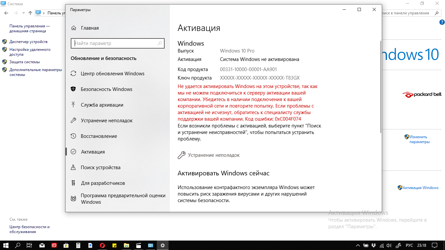Click the Найти параметр search field
This screenshot has height=250, width=445.
coord(117,43)
